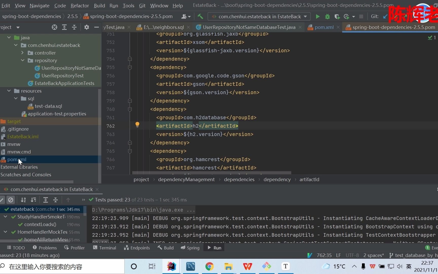Sort test results alphabetically
This screenshot has width=438, height=274.
pyautogui.click(x=23, y=200)
